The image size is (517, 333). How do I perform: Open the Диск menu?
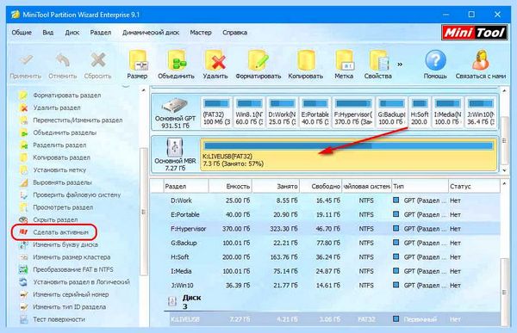point(72,33)
